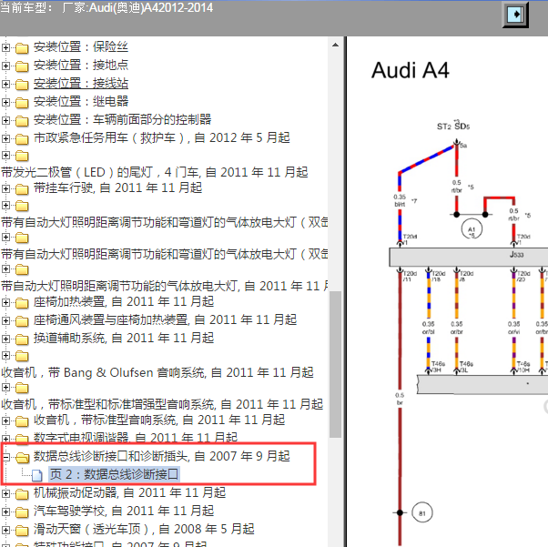Click folder icon of 座椅通风装置与座椅加热装置

22,321
